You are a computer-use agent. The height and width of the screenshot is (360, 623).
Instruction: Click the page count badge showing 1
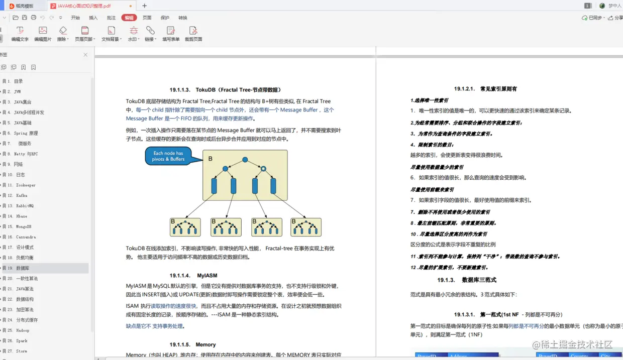(587, 6)
